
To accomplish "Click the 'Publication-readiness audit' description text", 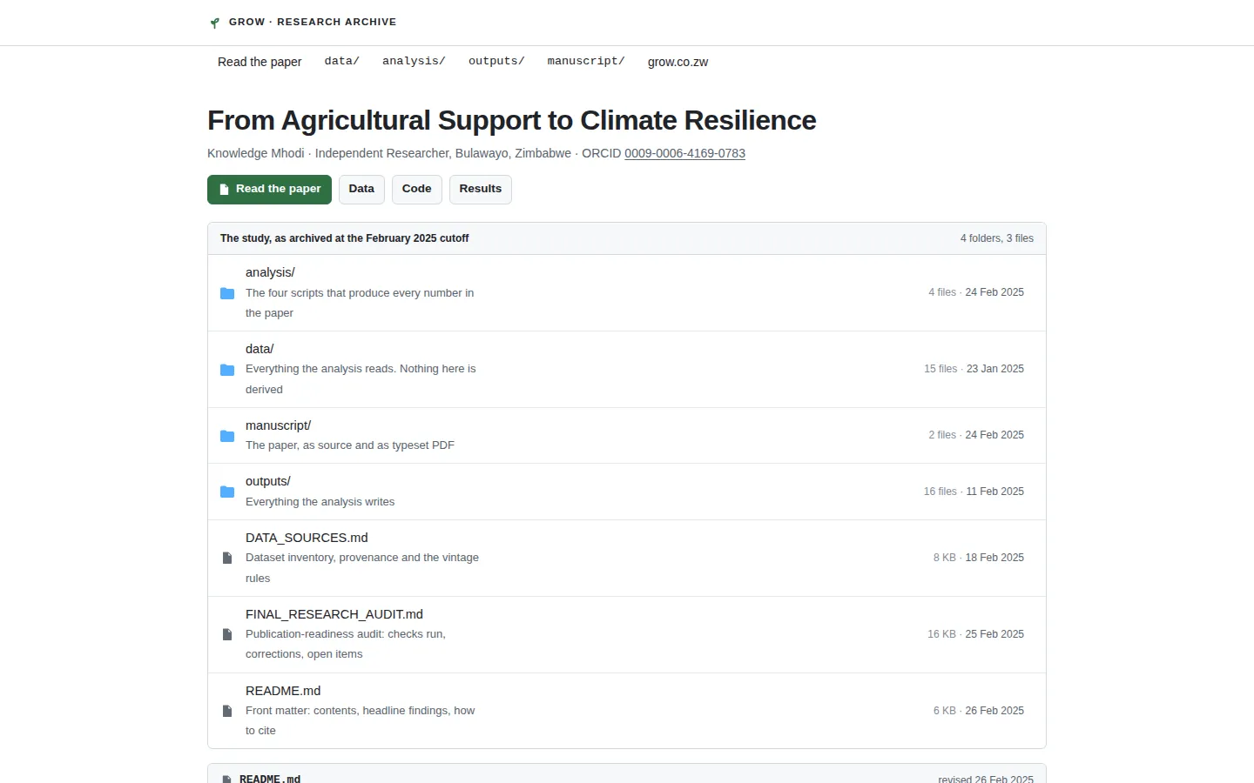I will 346,645.
